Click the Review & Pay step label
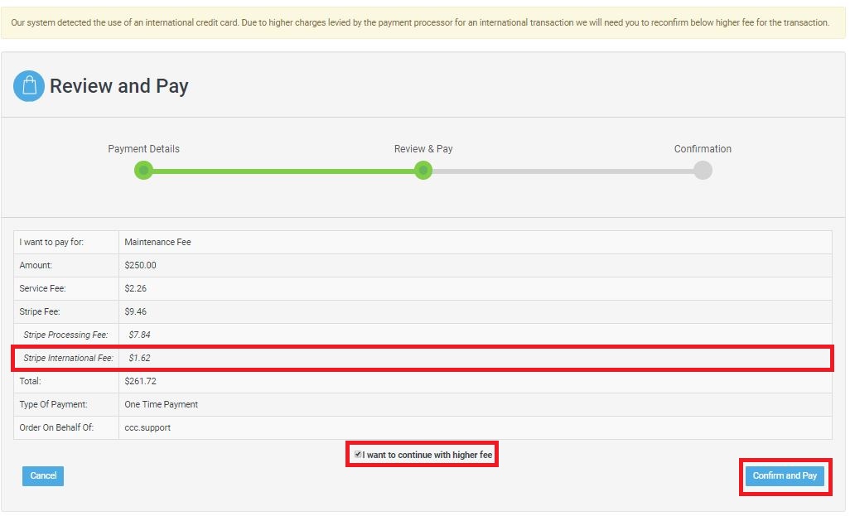Screen dimensions: 850x516 tap(423, 149)
